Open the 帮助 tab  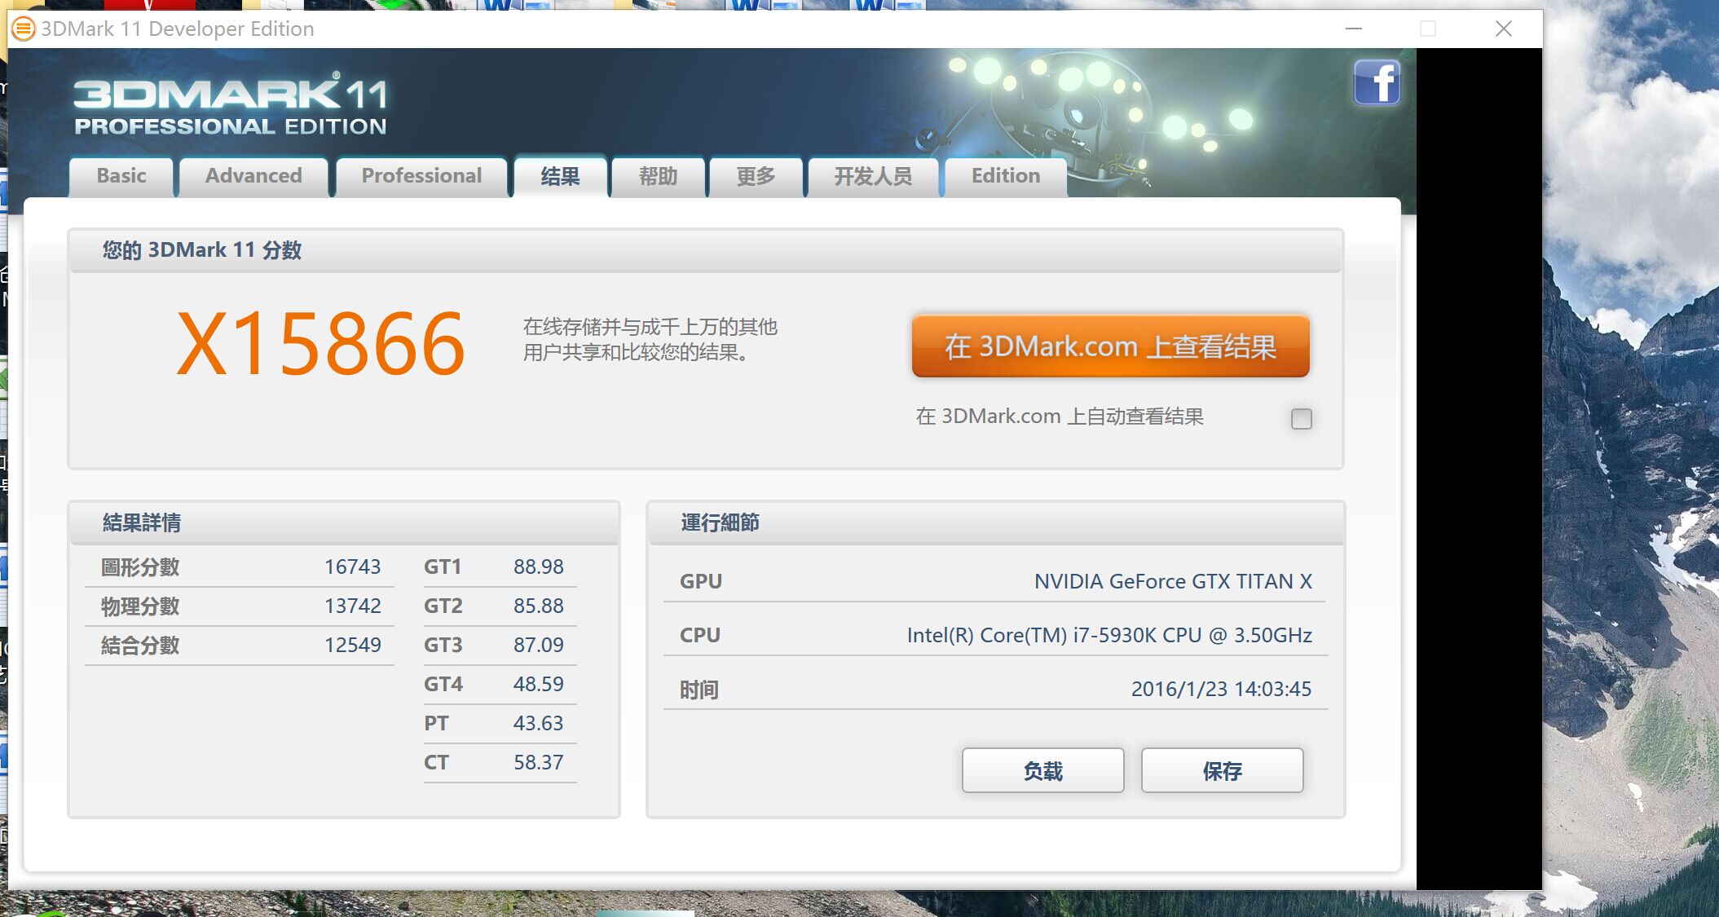[x=658, y=176]
